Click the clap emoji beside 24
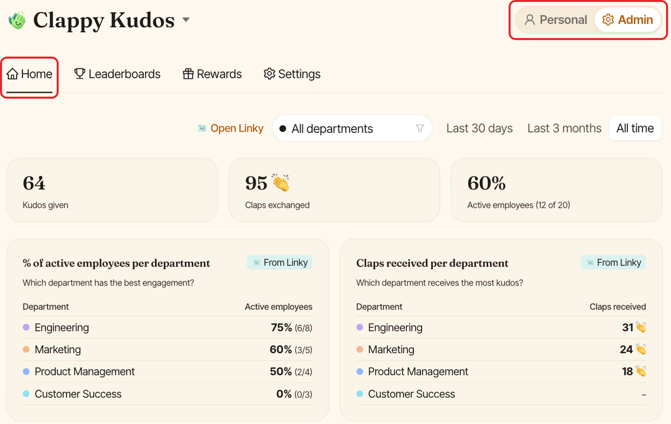This screenshot has width=671, height=424. pos(641,349)
